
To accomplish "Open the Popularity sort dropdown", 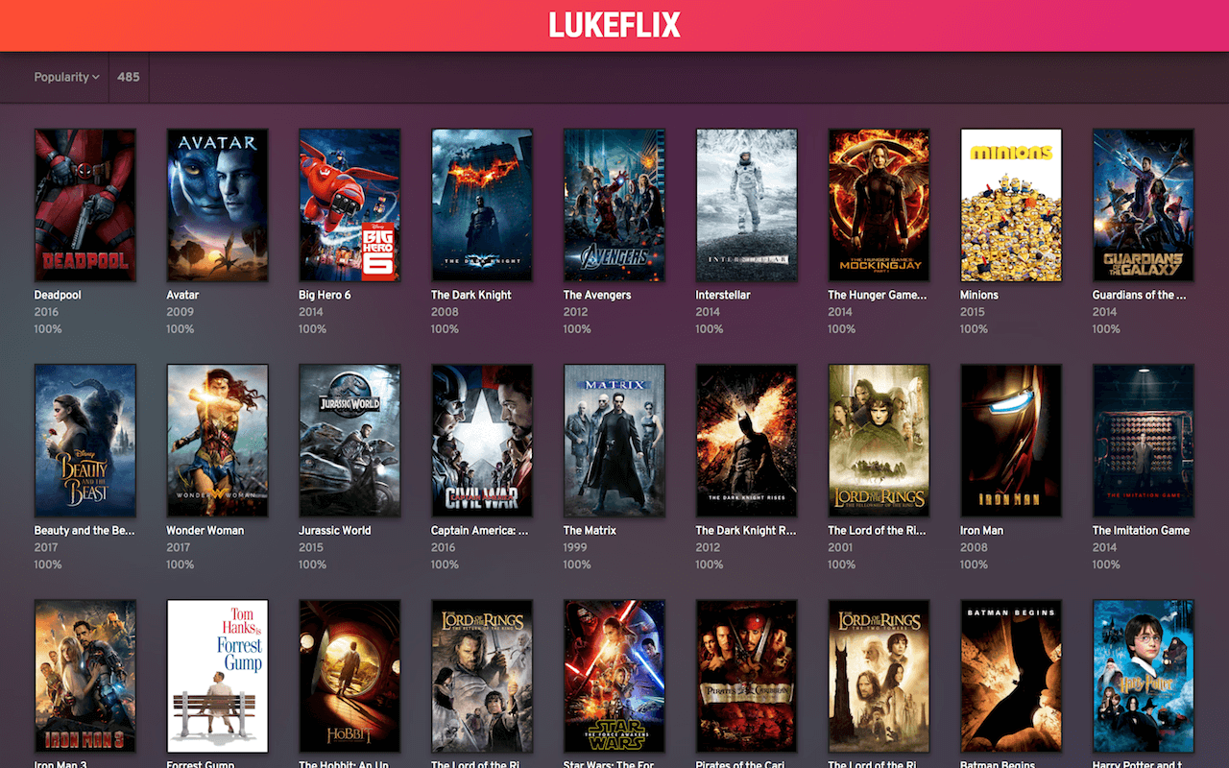I will click(x=66, y=77).
